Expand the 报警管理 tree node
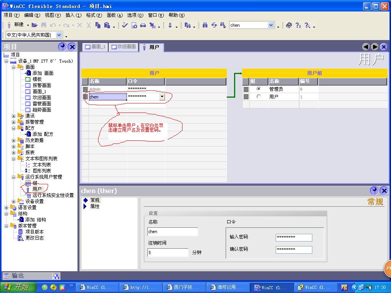 pyautogui.click(x=14, y=122)
